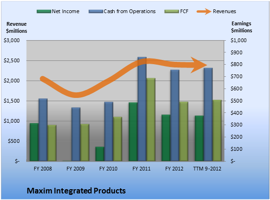Select the FY 2008 Cash from Operations bar
The width and height of the screenshot is (270, 200).
tap(43, 130)
